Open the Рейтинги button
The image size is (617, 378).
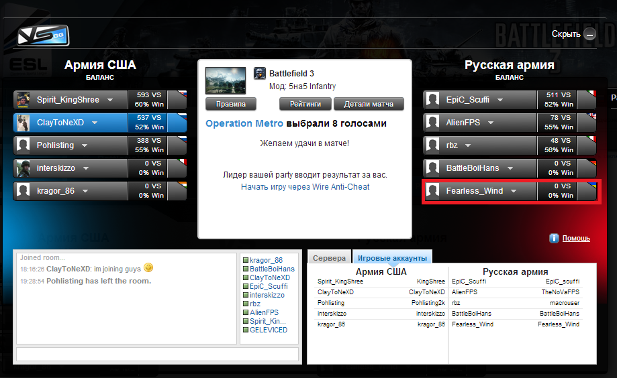pos(305,104)
